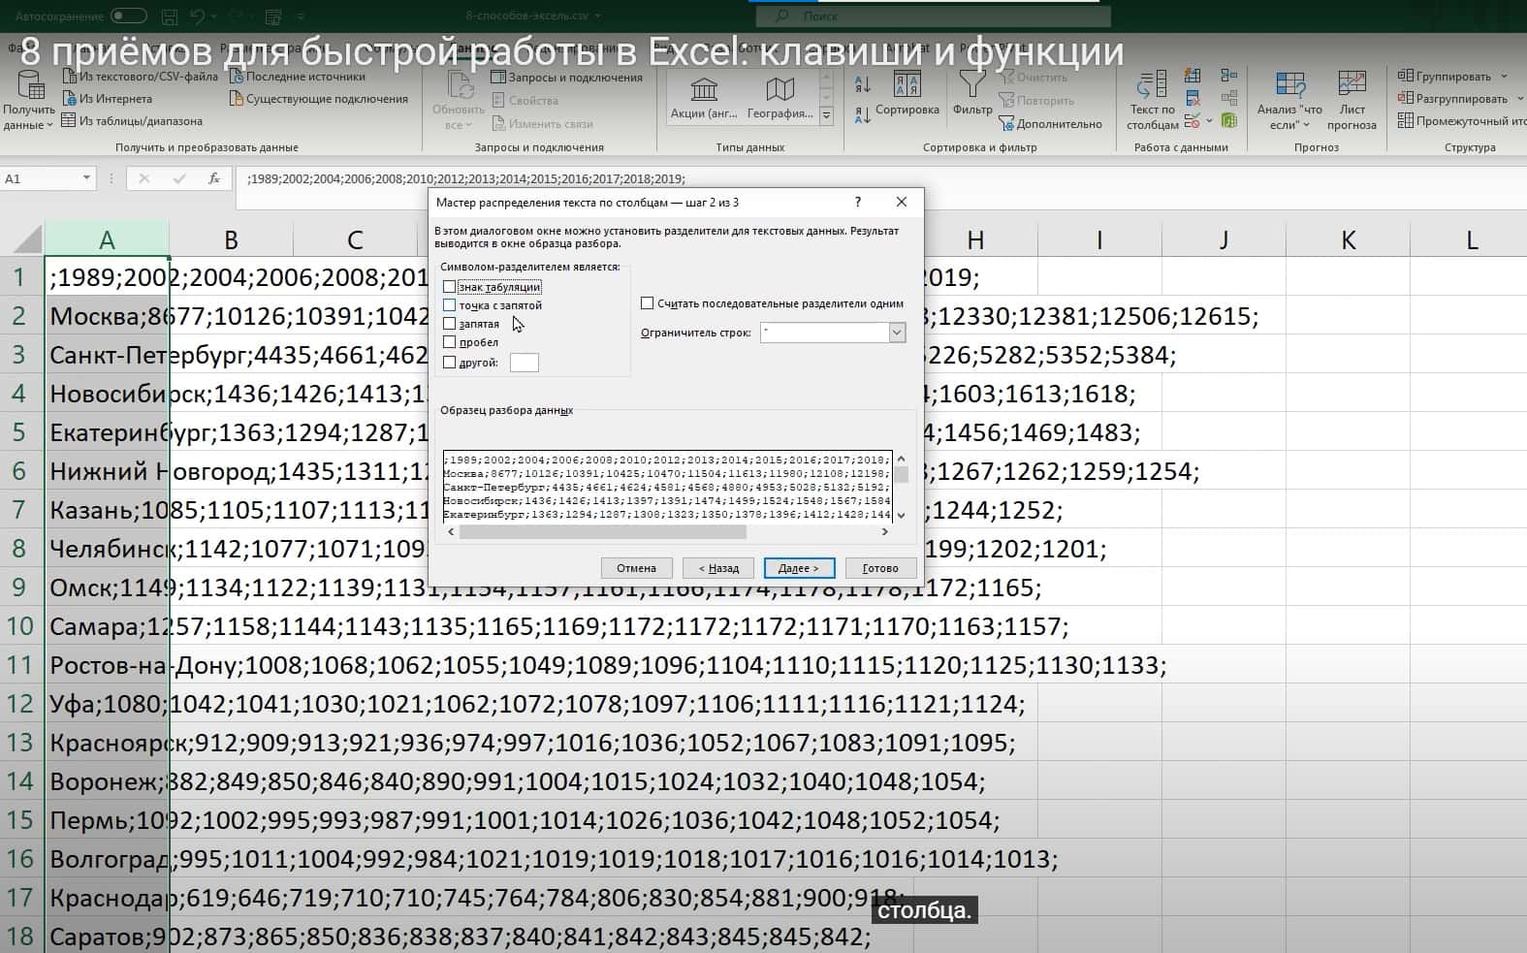The image size is (1527, 953).
Task: Open Consolidate in the data tools group
Action: click(x=1228, y=76)
